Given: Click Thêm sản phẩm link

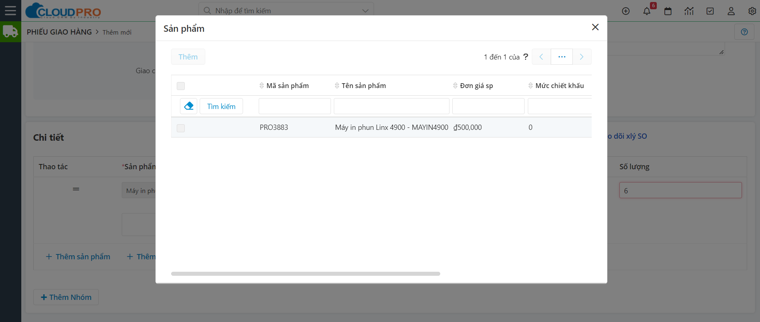Looking at the screenshot, I should (78, 256).
